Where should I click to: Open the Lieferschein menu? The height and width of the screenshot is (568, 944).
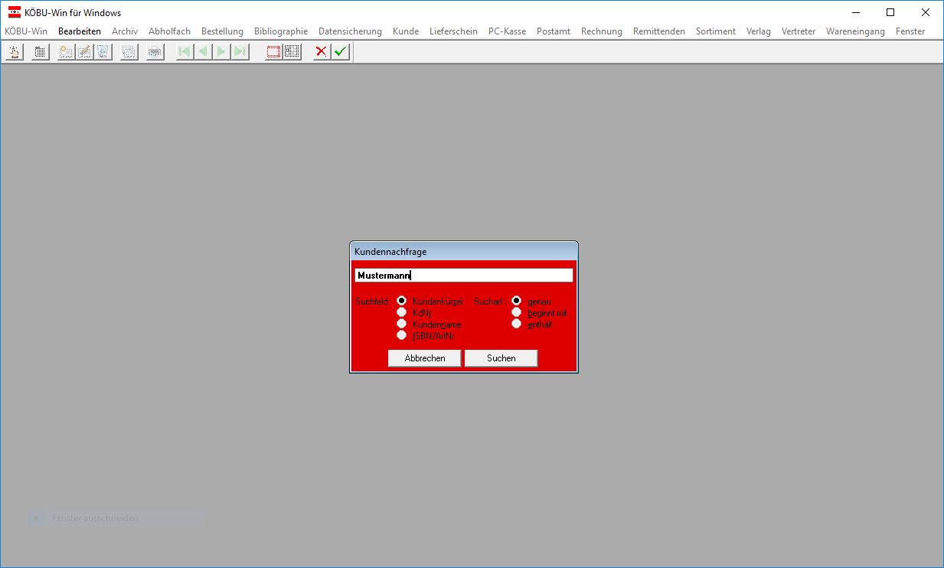pos(453,31)
